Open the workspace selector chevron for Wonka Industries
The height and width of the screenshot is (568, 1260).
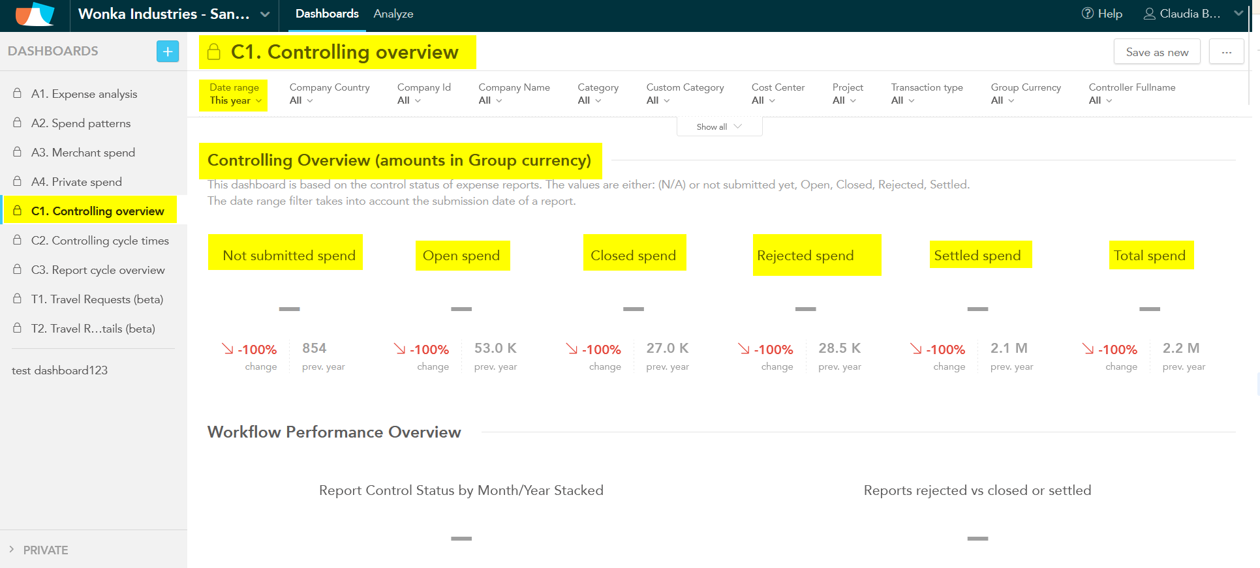pyautogui.click(x=265, y=14)
